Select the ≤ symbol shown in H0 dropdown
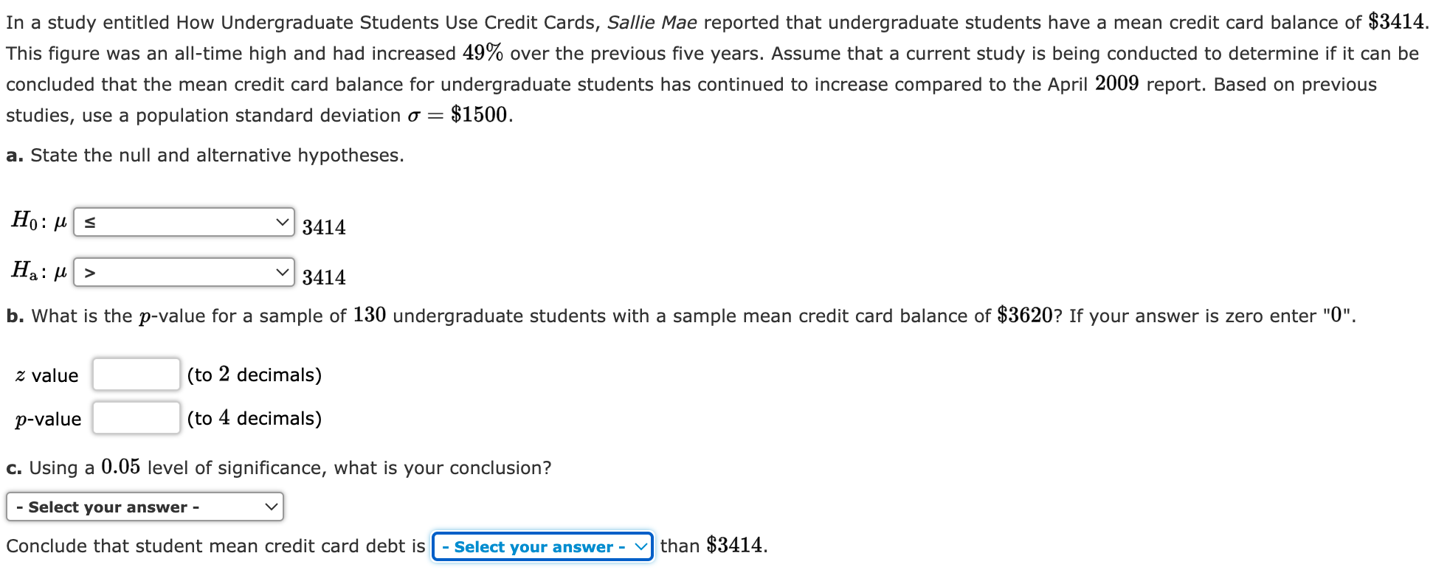 coord(88,221)
